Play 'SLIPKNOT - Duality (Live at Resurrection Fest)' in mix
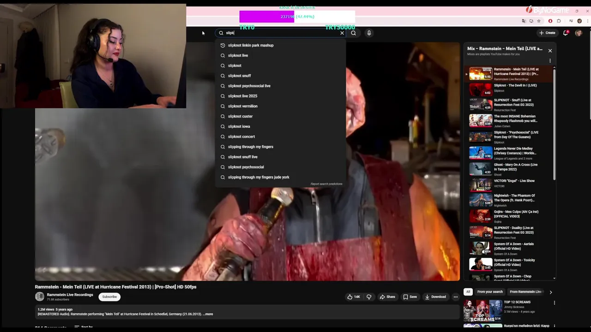The height and width of the screenshot is (332, 591). click(509, 232)
